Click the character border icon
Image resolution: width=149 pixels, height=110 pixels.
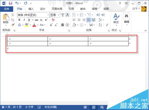[67, 15]
